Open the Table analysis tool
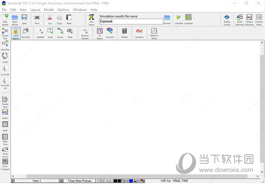Image resolution: width=265 pixels, height=184 pixels. pos(5,126)
